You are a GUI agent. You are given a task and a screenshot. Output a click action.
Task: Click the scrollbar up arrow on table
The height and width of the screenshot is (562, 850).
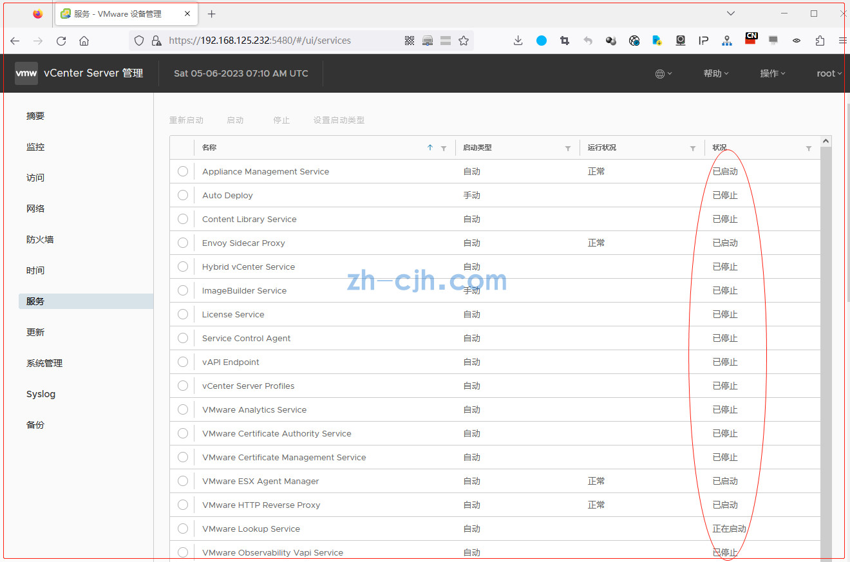pos(826,141)
